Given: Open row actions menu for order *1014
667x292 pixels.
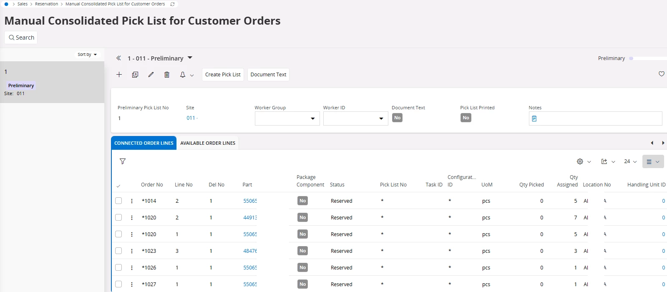Looking at the screenshot, I should pyautogui.click(x=132, y=201).
